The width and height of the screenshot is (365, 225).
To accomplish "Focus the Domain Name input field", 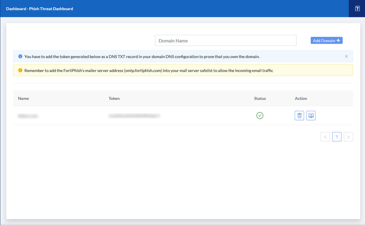I will tap(226, 41).
